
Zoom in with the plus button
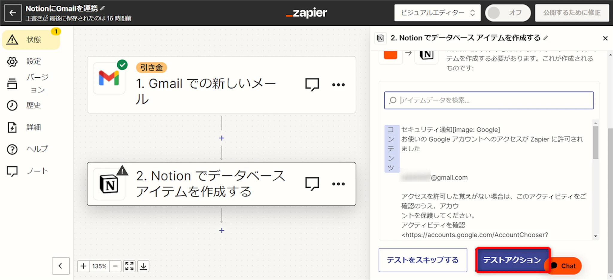click(83, 266)
